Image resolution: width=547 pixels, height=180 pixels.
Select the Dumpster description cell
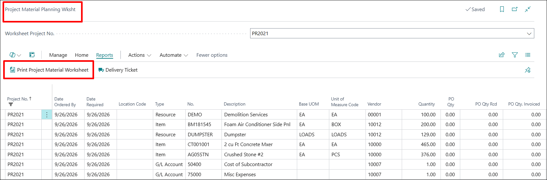click(259, 135)
